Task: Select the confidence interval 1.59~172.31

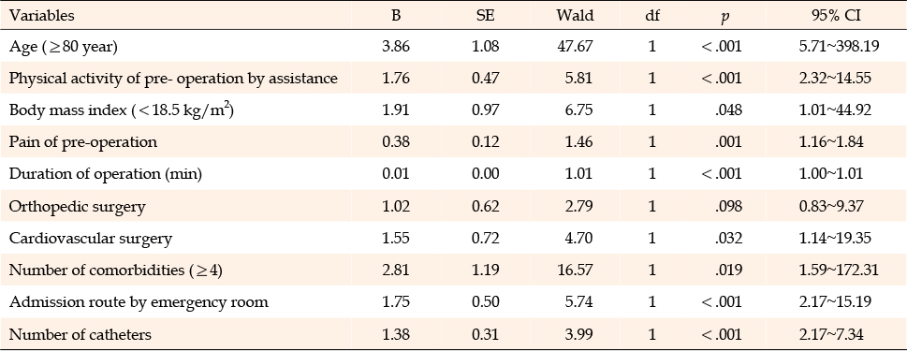Action: click(839, 271)
